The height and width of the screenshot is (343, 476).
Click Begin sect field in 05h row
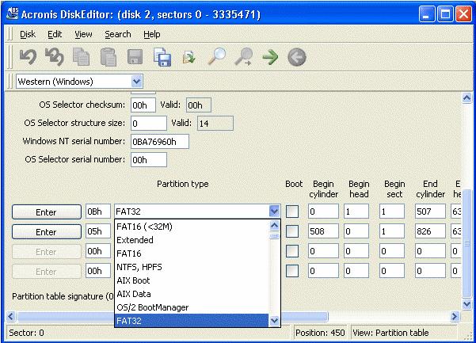tap(392, 231)
